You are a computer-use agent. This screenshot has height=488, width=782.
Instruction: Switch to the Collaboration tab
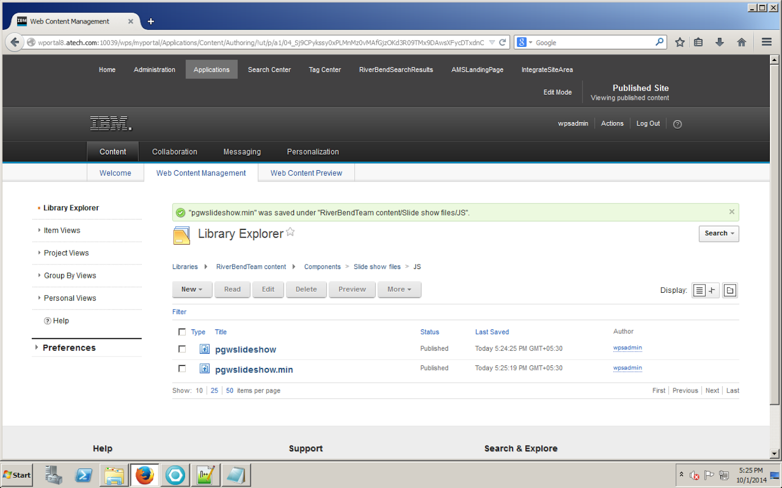coord(174,152)
